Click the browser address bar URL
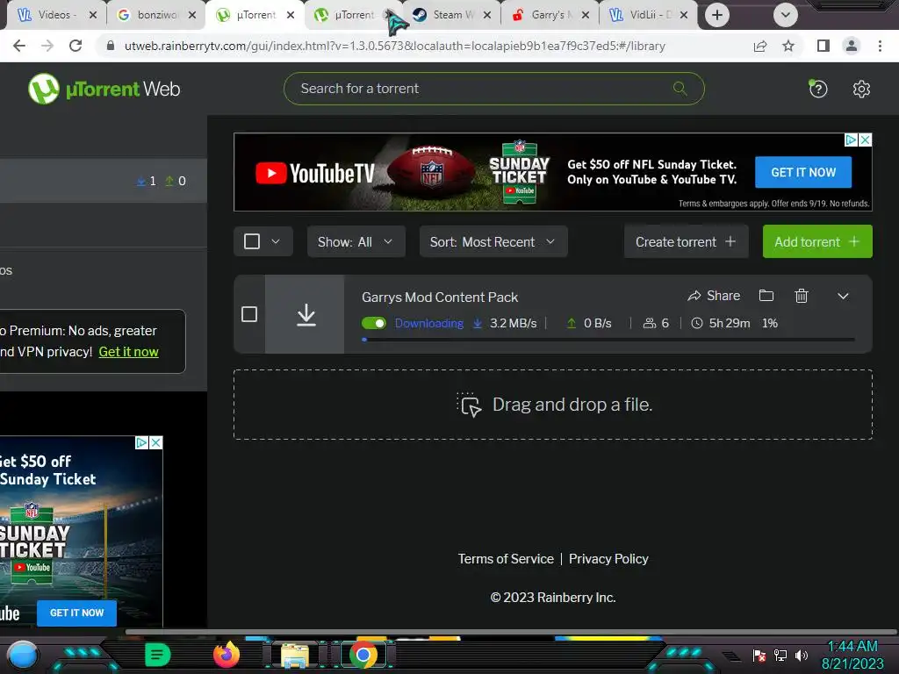Screen dimensions: 899x674 [x=394, y=46]
